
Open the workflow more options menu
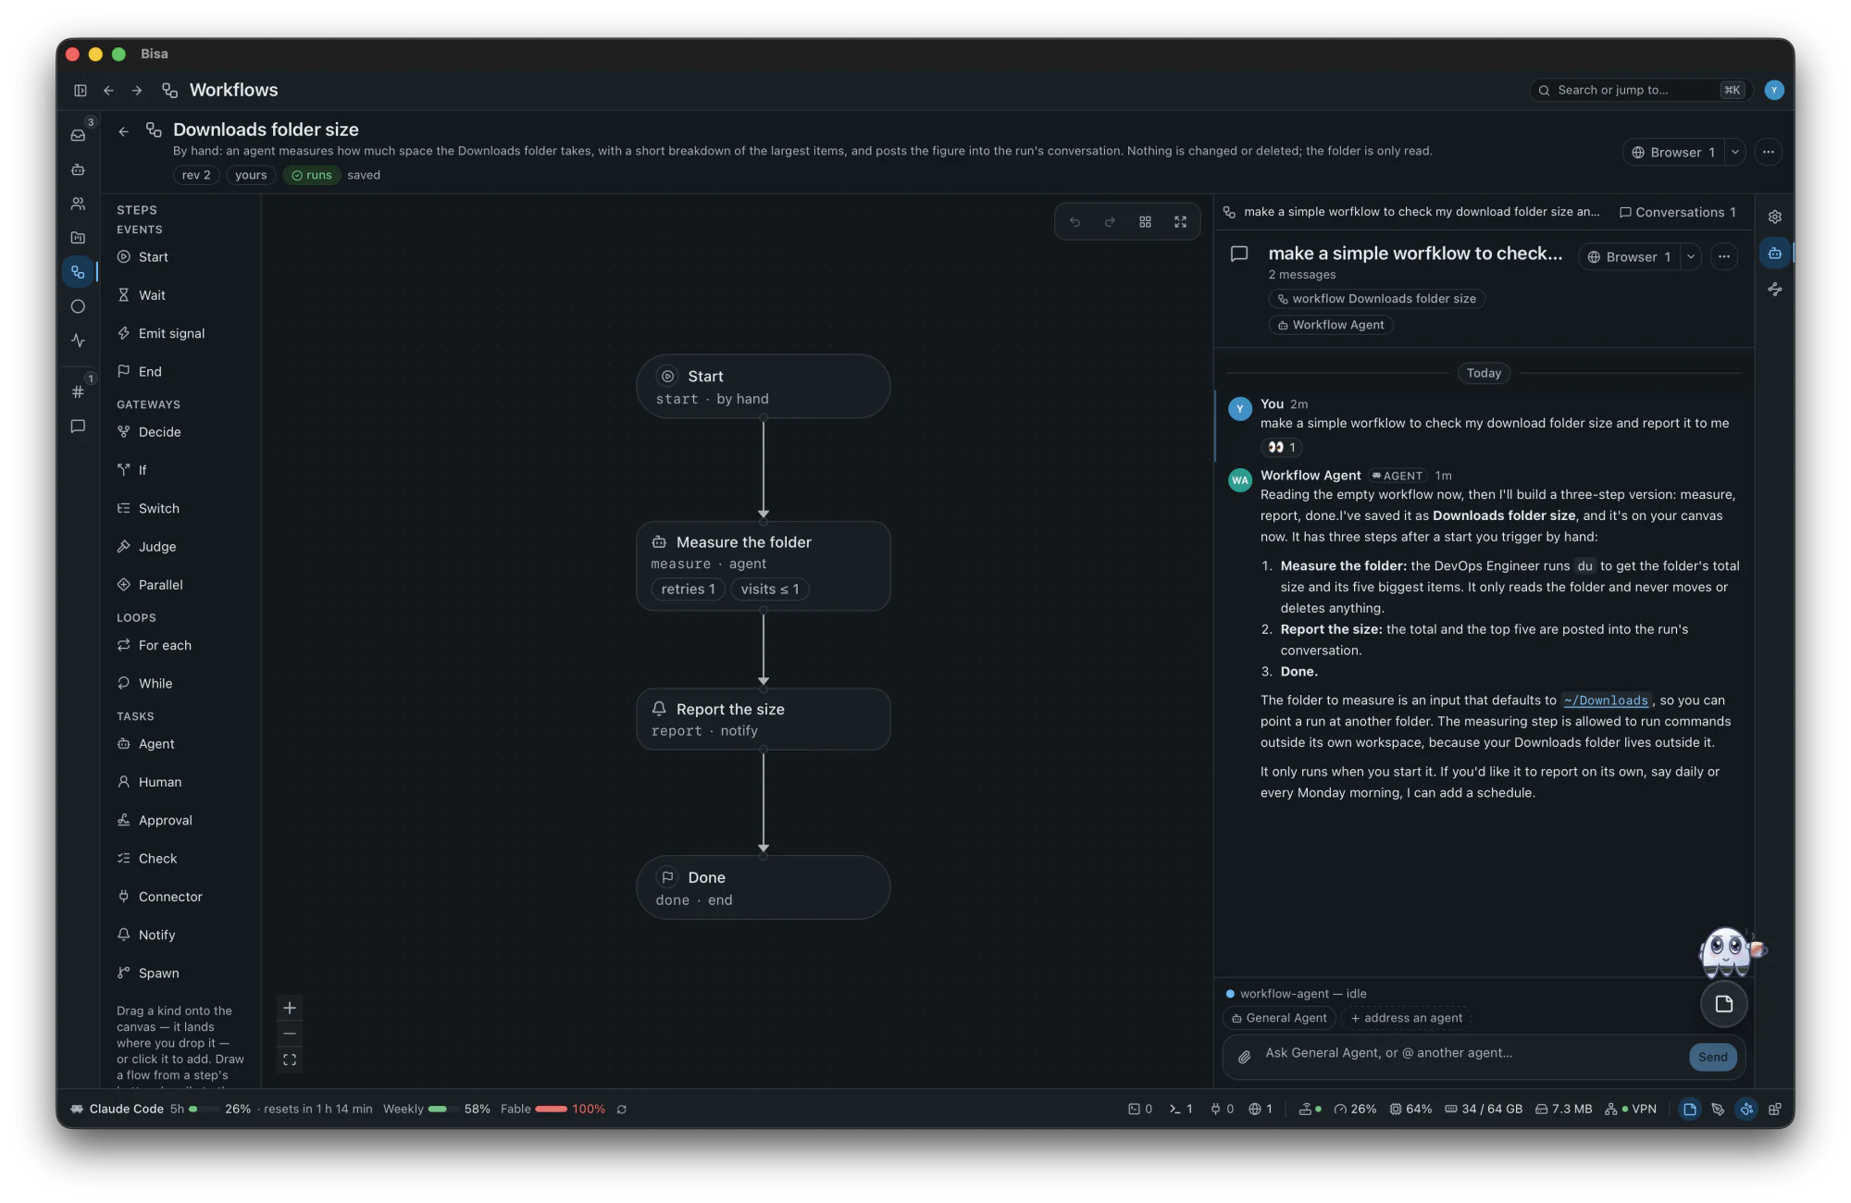coord(1768,153)
